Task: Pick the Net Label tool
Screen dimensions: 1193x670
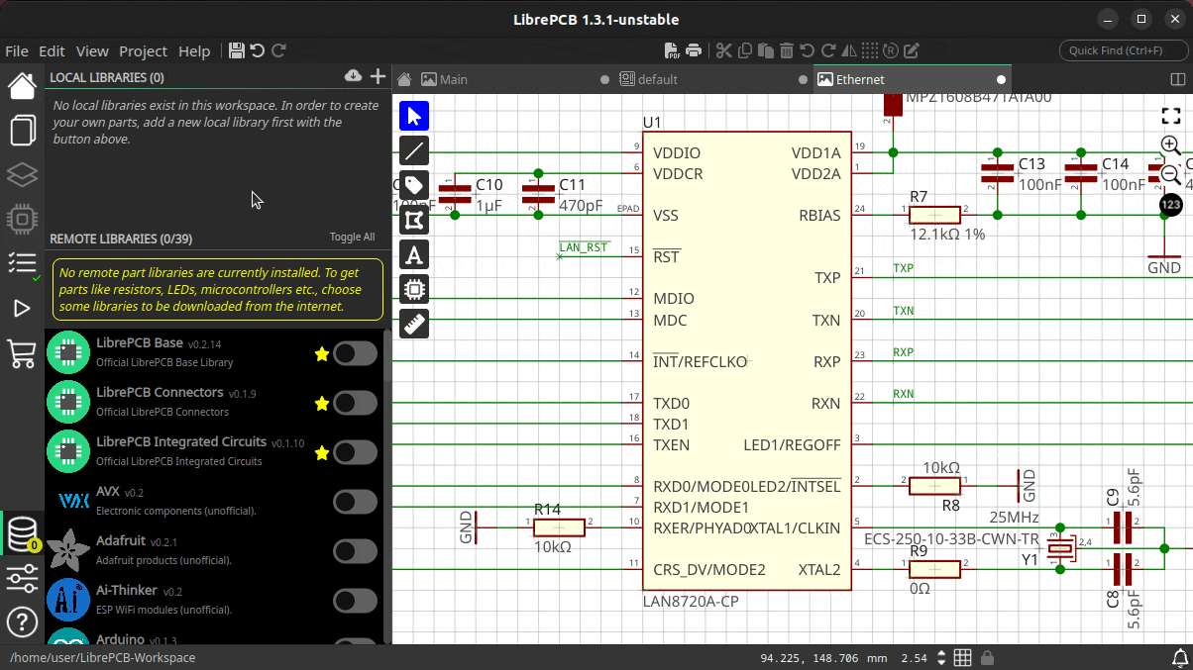Action: click(414, 185)
